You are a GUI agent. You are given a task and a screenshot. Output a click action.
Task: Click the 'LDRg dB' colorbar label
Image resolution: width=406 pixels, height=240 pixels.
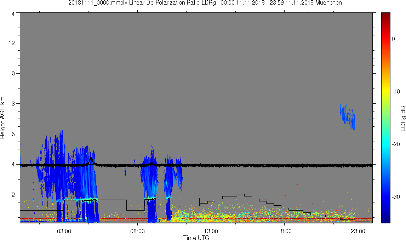402,118
